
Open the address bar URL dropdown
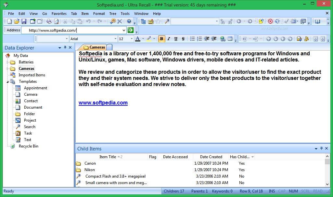(124, 30)
